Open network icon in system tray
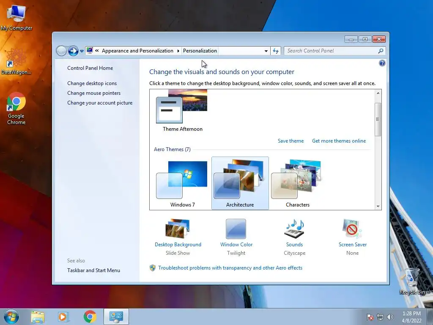Viewport: 433px width, 325px height. click(x=380, y=317)
